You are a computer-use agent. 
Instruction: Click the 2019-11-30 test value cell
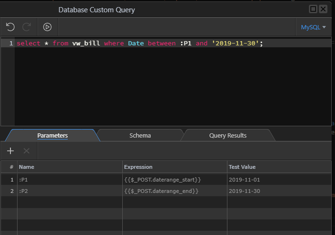click(279, 191)
